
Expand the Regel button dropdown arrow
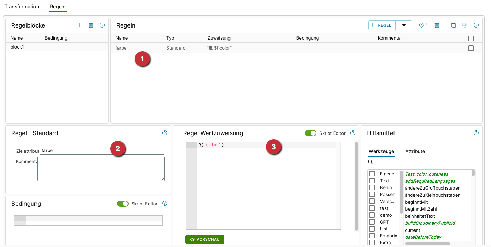[404, 25]
